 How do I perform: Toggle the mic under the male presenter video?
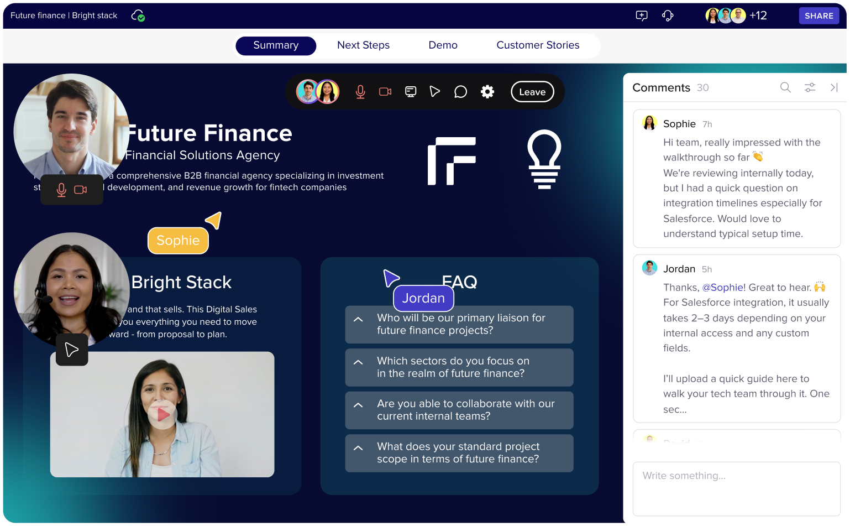[x=61, y=190]
